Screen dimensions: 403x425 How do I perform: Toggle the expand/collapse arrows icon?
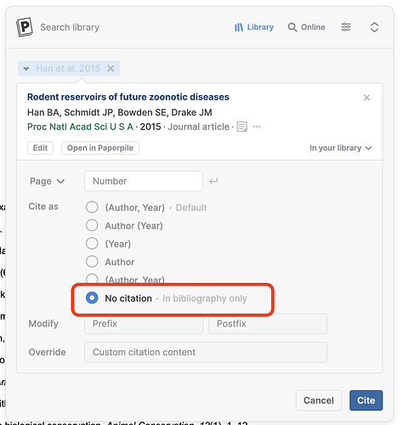pyautogui.click(x=374, y=27)
